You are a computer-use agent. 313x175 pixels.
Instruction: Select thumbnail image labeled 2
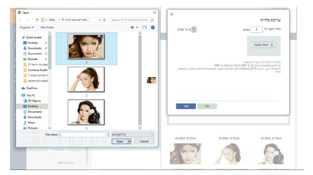coord(86,79)
